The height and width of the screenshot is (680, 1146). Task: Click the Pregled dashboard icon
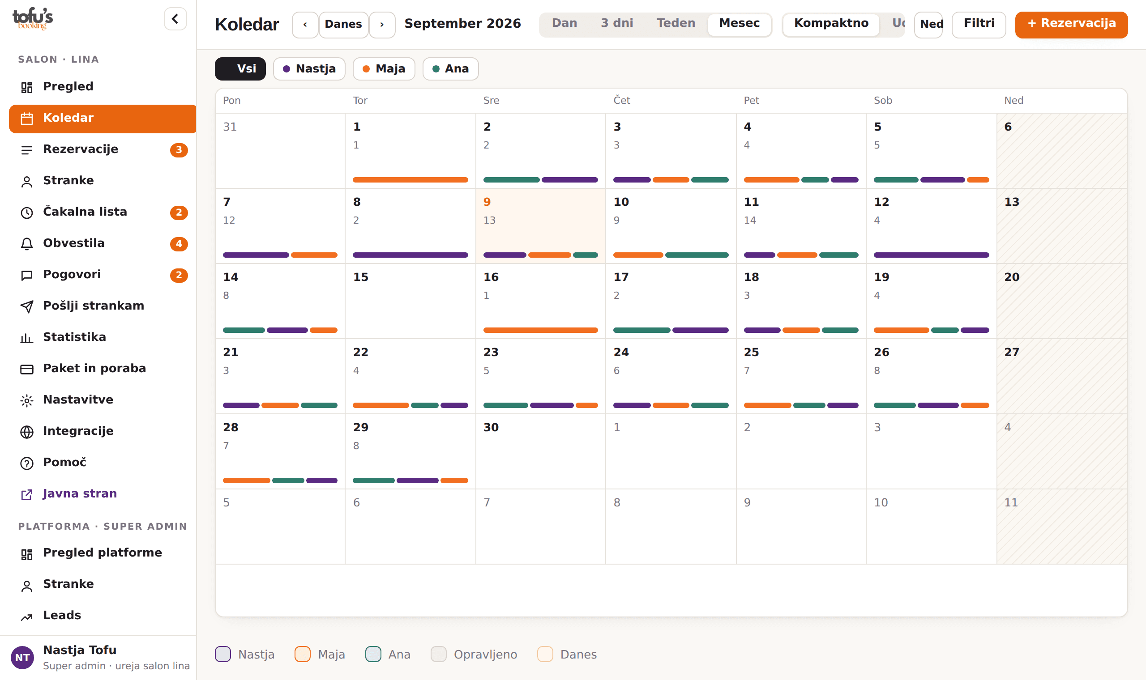(26, 87)
